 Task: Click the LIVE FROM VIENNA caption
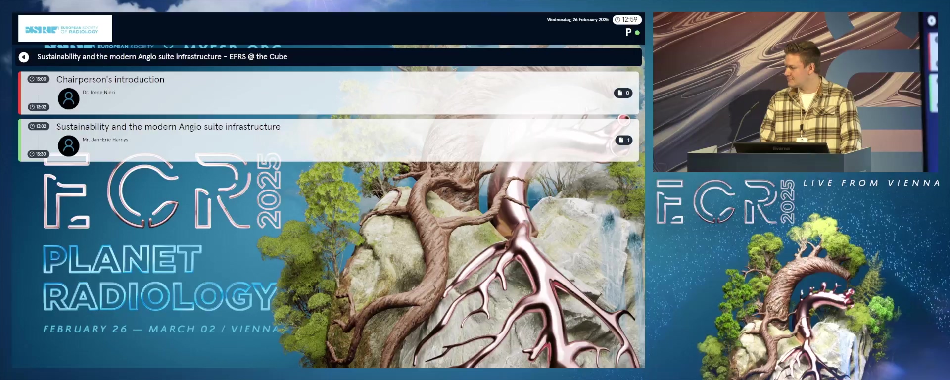tap(871, 183)
